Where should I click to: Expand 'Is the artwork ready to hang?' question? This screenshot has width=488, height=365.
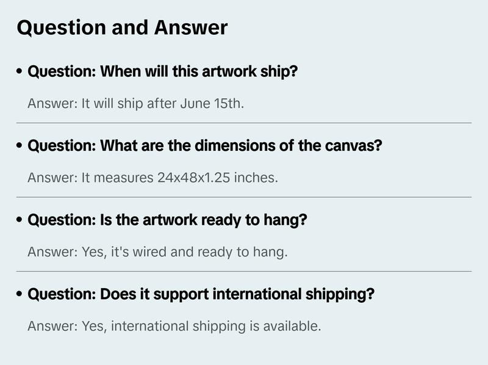(167, 220)
